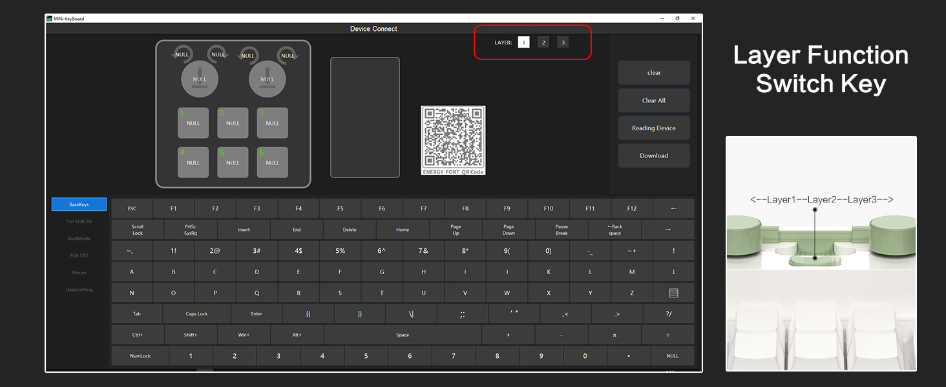Open the RGB LED settings tab
The height and width of the screenshot is (387, 946).
pos(79,255)
